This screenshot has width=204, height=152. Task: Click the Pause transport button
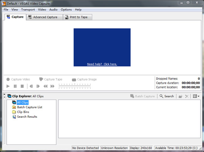click(x=15, y=86)
